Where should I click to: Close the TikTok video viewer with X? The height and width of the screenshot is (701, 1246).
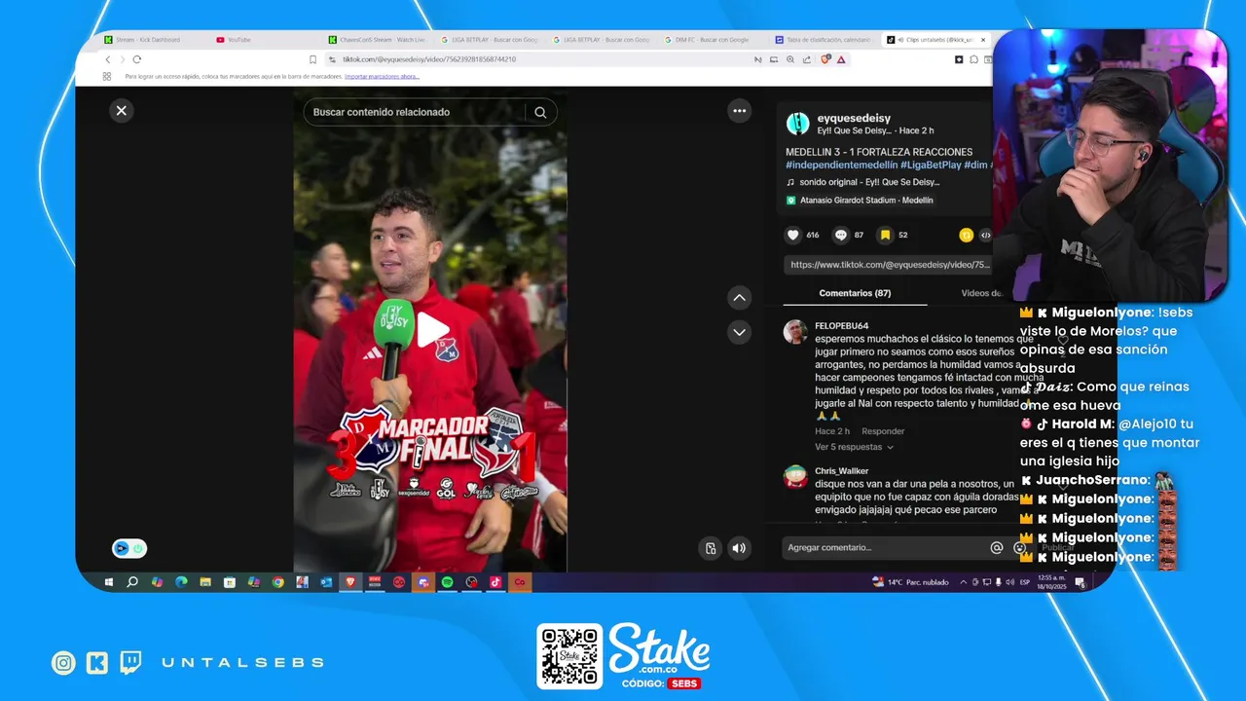tap(122, 111)
